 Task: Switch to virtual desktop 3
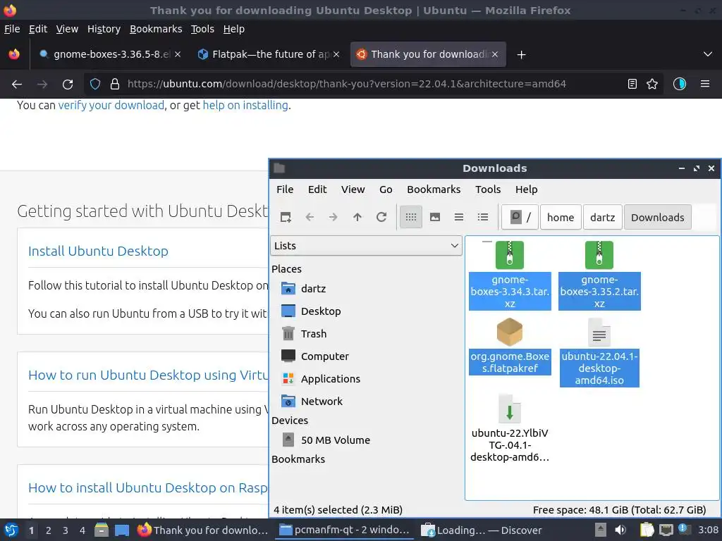pos(65,530)
